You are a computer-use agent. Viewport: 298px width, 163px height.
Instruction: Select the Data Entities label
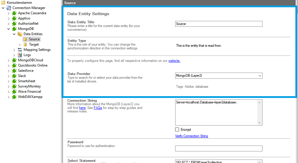point(33,34)
